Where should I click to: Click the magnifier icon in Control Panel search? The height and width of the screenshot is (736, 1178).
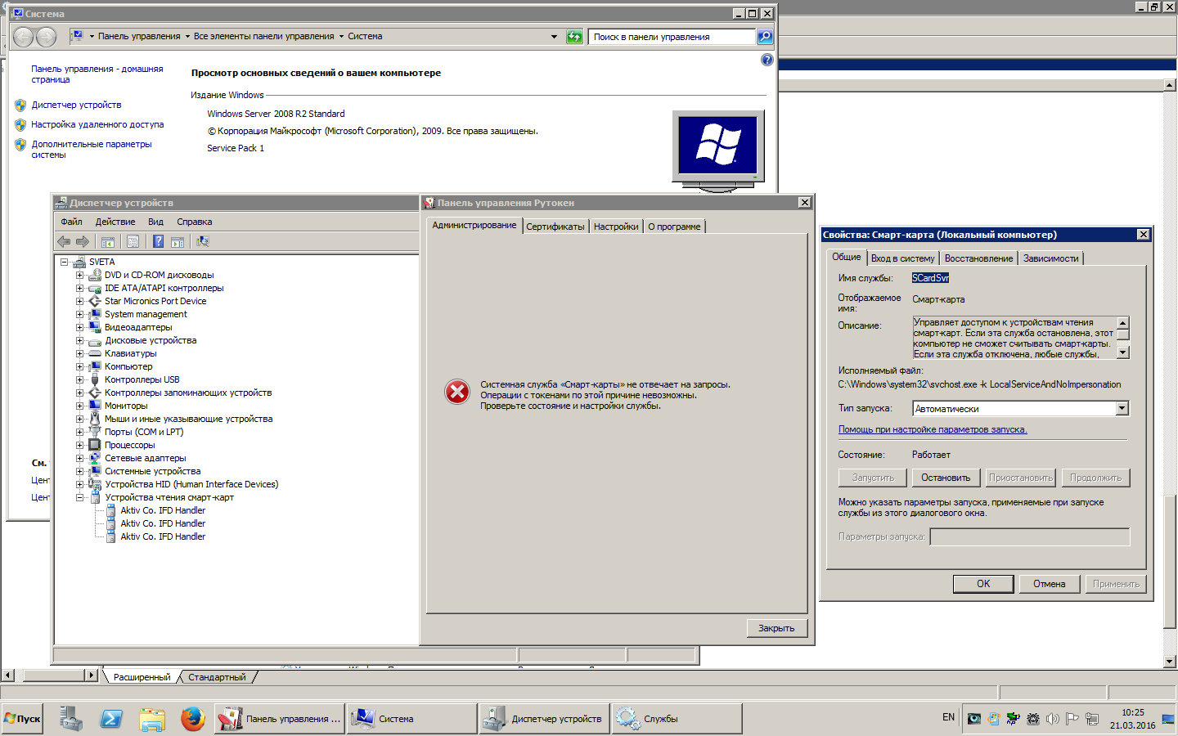tap(765, 37)
